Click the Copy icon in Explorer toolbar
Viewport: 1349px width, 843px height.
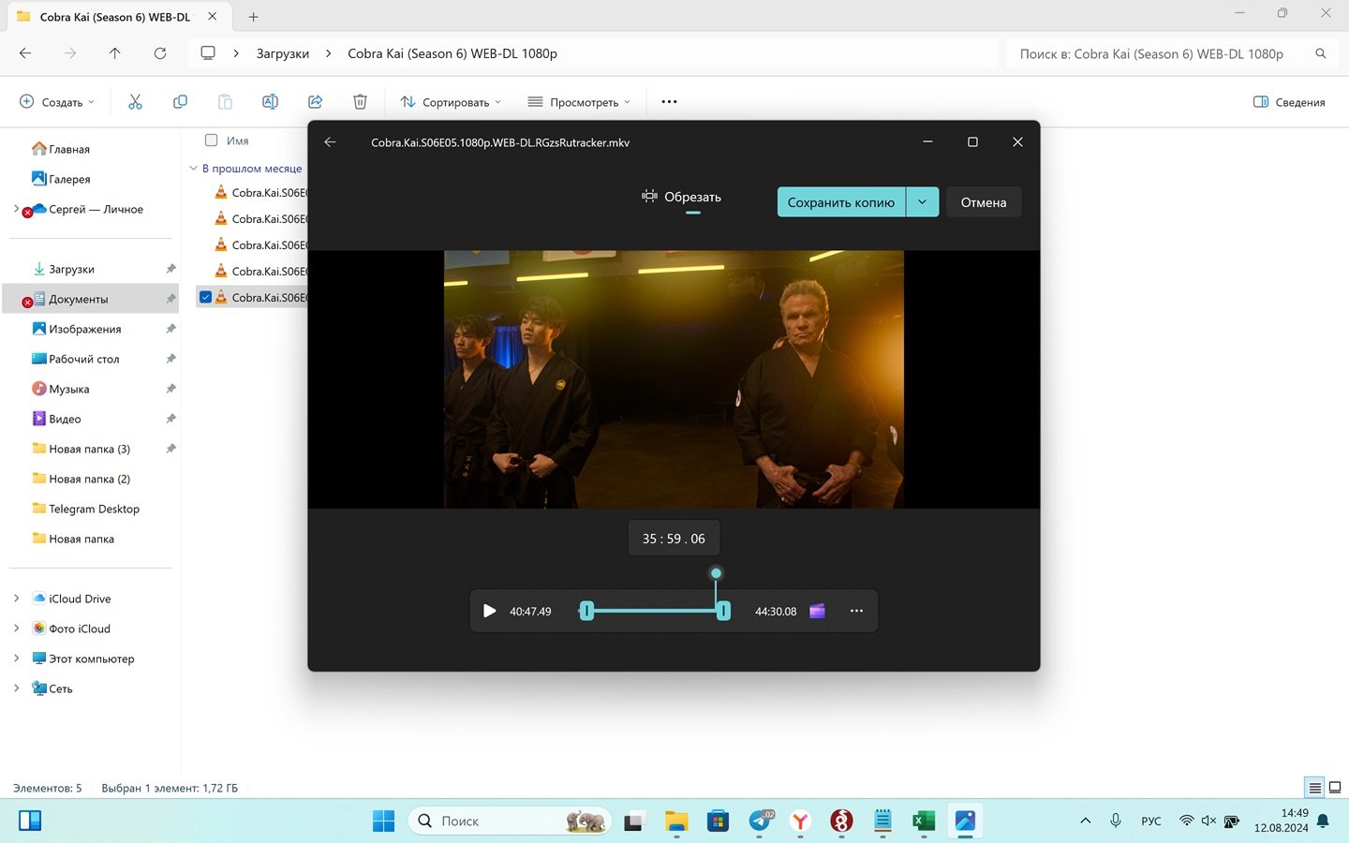[x=180, y=102]
